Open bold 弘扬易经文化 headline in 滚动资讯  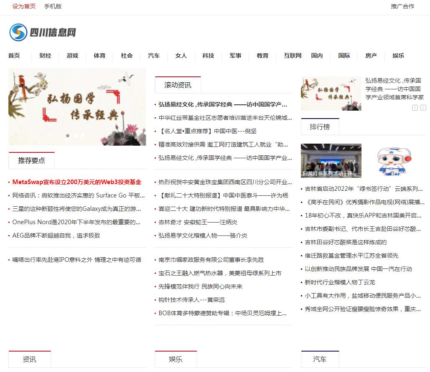223,104
